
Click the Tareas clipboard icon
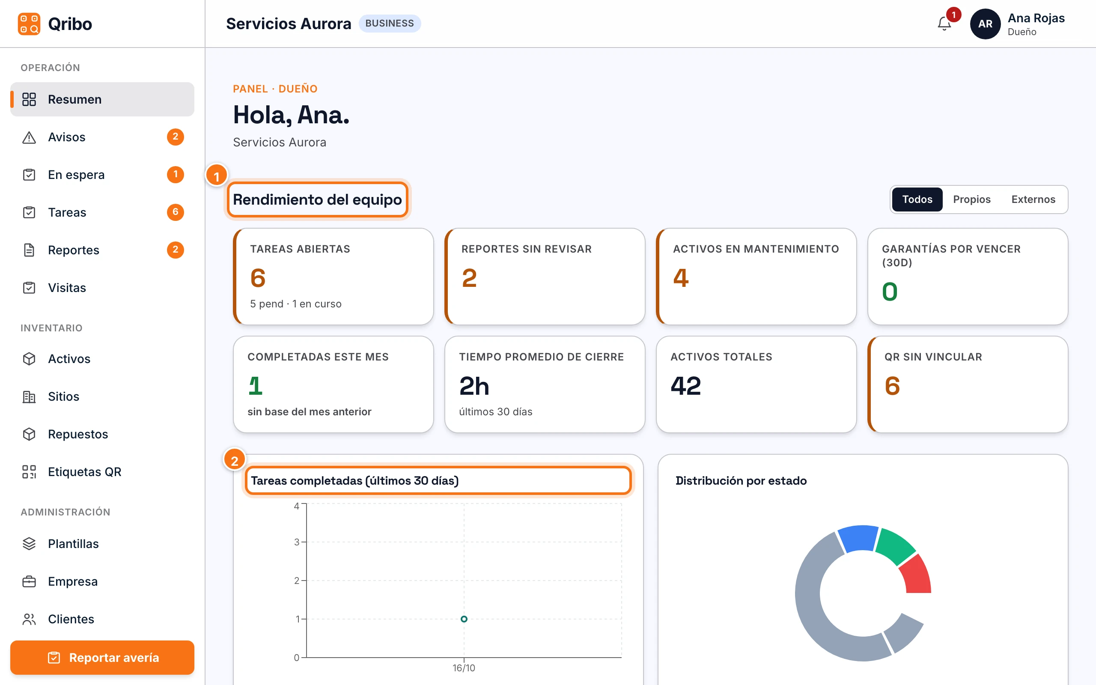(x=29, y=212)
